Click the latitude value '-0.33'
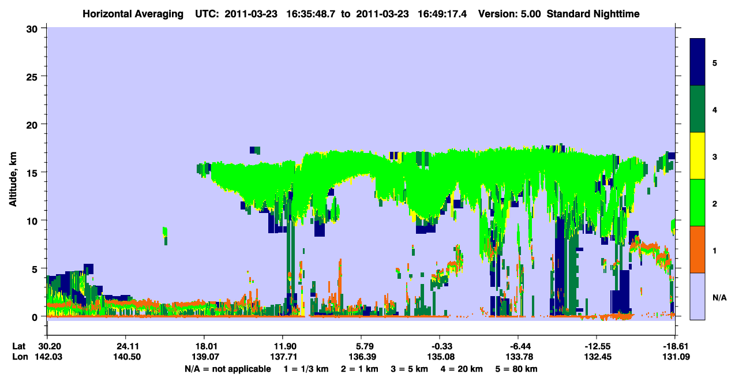 pyautogui.click(x=440, y=346)
